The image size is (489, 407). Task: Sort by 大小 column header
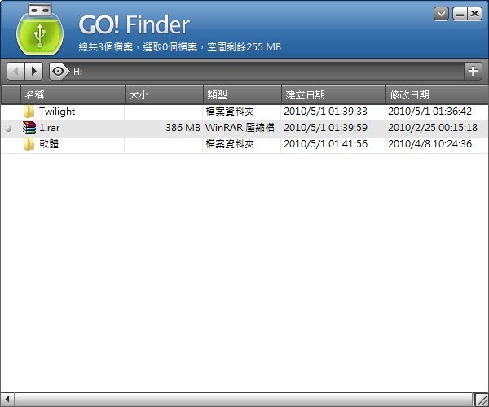point(164,95)
